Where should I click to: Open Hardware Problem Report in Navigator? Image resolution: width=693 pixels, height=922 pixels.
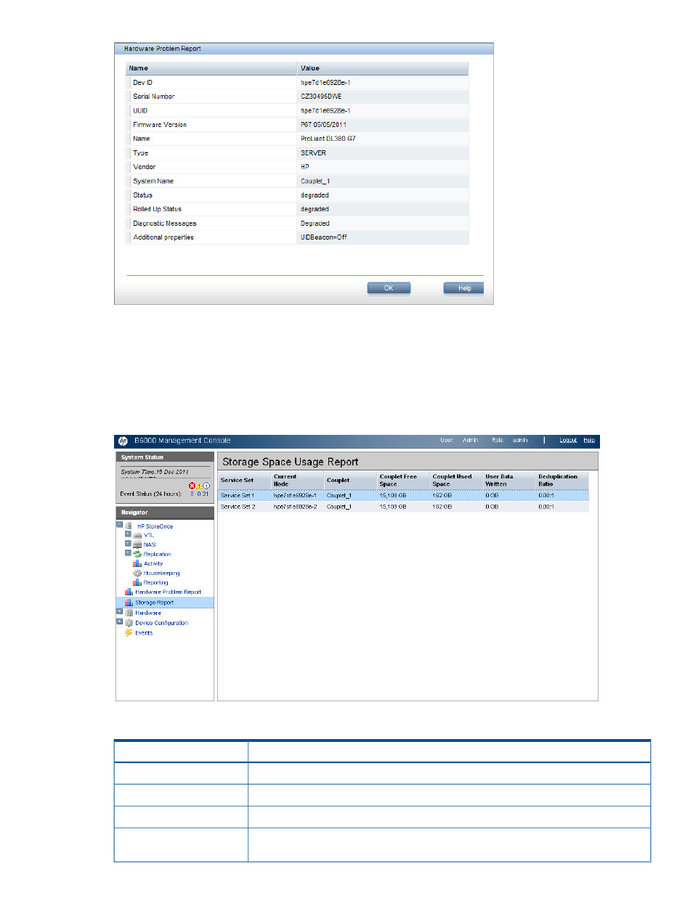[x=168, y=592]
